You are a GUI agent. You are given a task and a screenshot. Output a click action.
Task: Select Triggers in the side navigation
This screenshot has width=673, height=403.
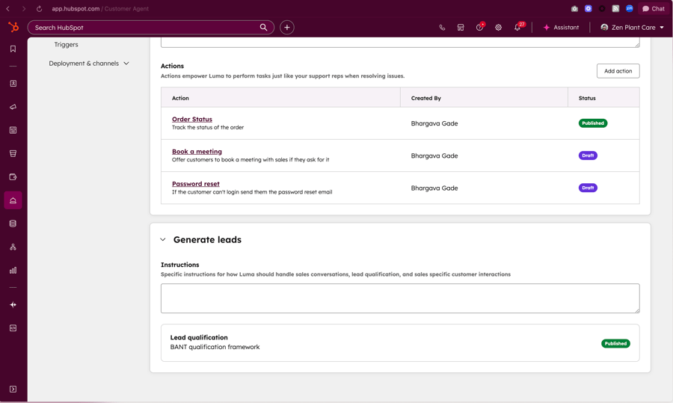click(x=66, y=45)
